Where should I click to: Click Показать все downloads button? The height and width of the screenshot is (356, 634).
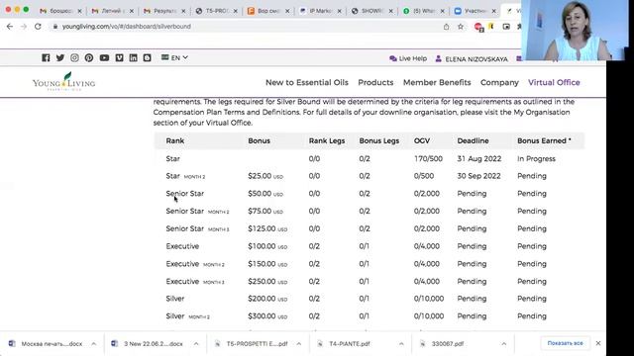565,343
